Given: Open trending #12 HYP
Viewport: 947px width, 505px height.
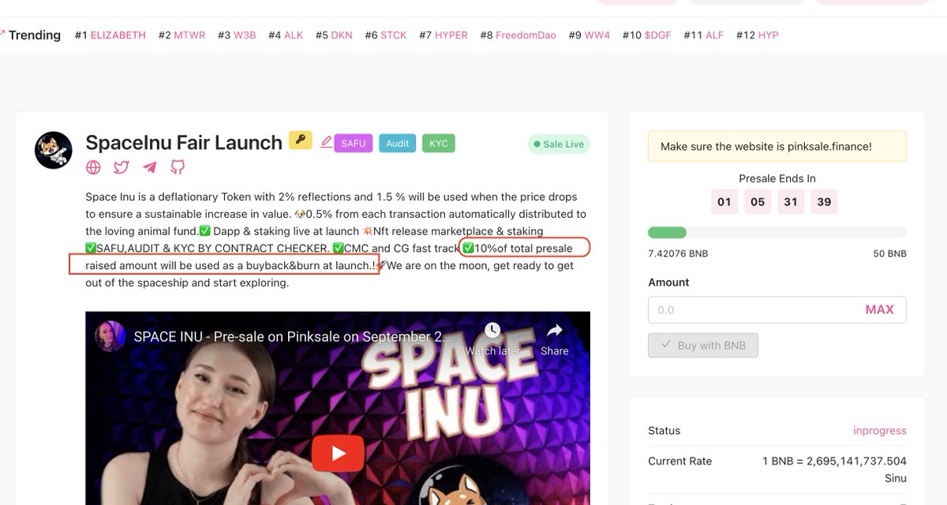Looking at the screenshot, I should [758, 36].
